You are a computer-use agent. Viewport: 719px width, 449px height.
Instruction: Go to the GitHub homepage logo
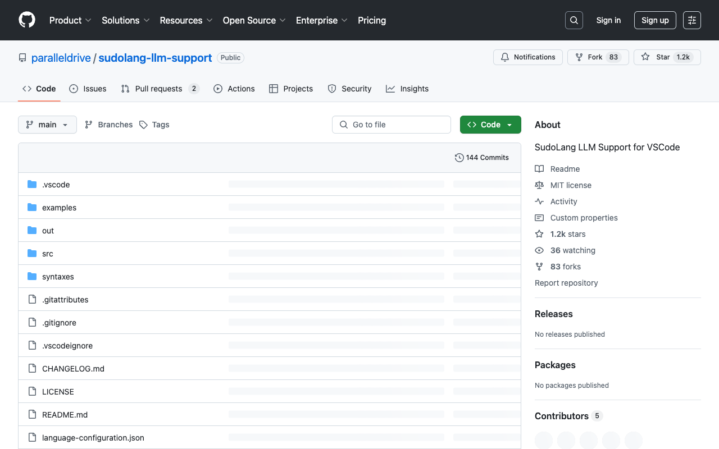[27, 20]
